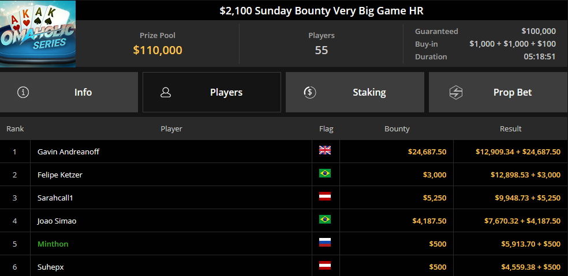Viewport: 568px width, 276px height.
Task: Click Felipe Ketzer's Brazil flag icon
Action: (x=325, y=173)
